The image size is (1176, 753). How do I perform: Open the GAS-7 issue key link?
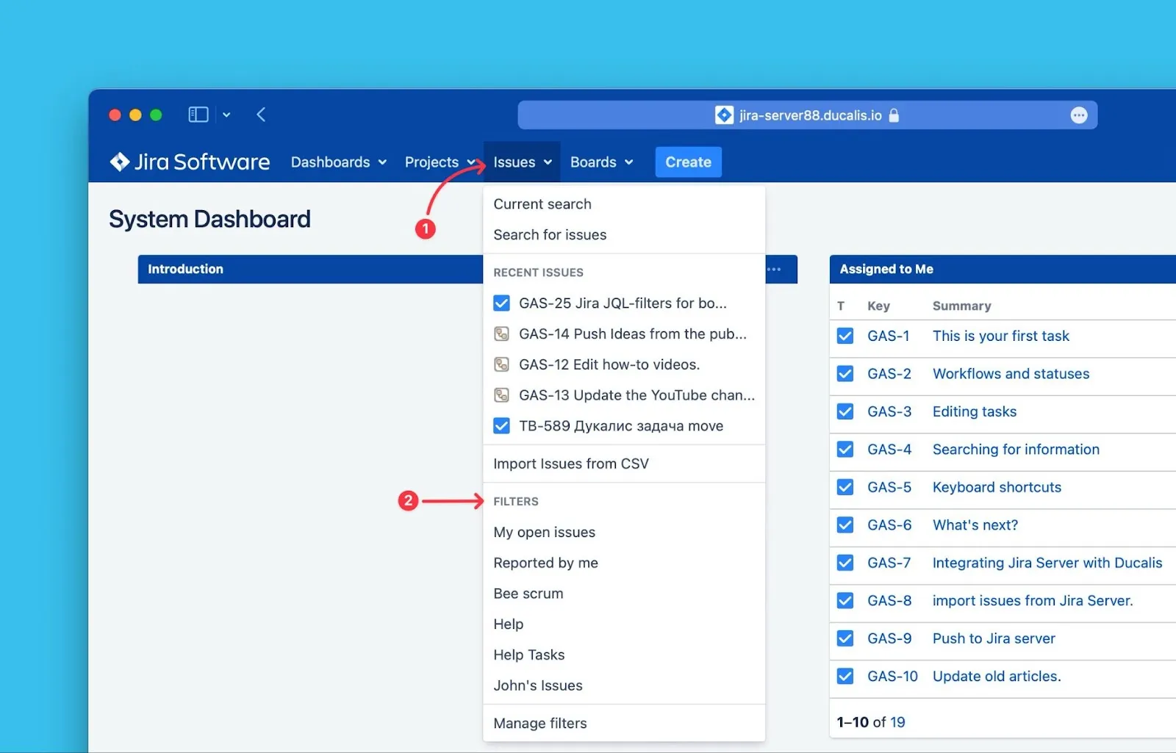[x=889, y=563]
